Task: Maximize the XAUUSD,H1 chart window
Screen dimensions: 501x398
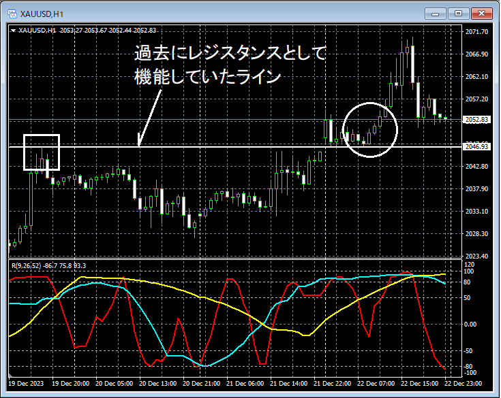Action: [x=458, y=14]
